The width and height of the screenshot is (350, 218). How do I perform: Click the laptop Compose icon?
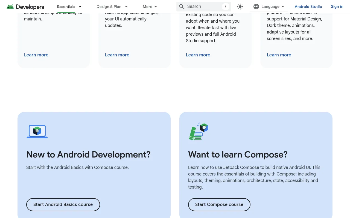[37, 132]
